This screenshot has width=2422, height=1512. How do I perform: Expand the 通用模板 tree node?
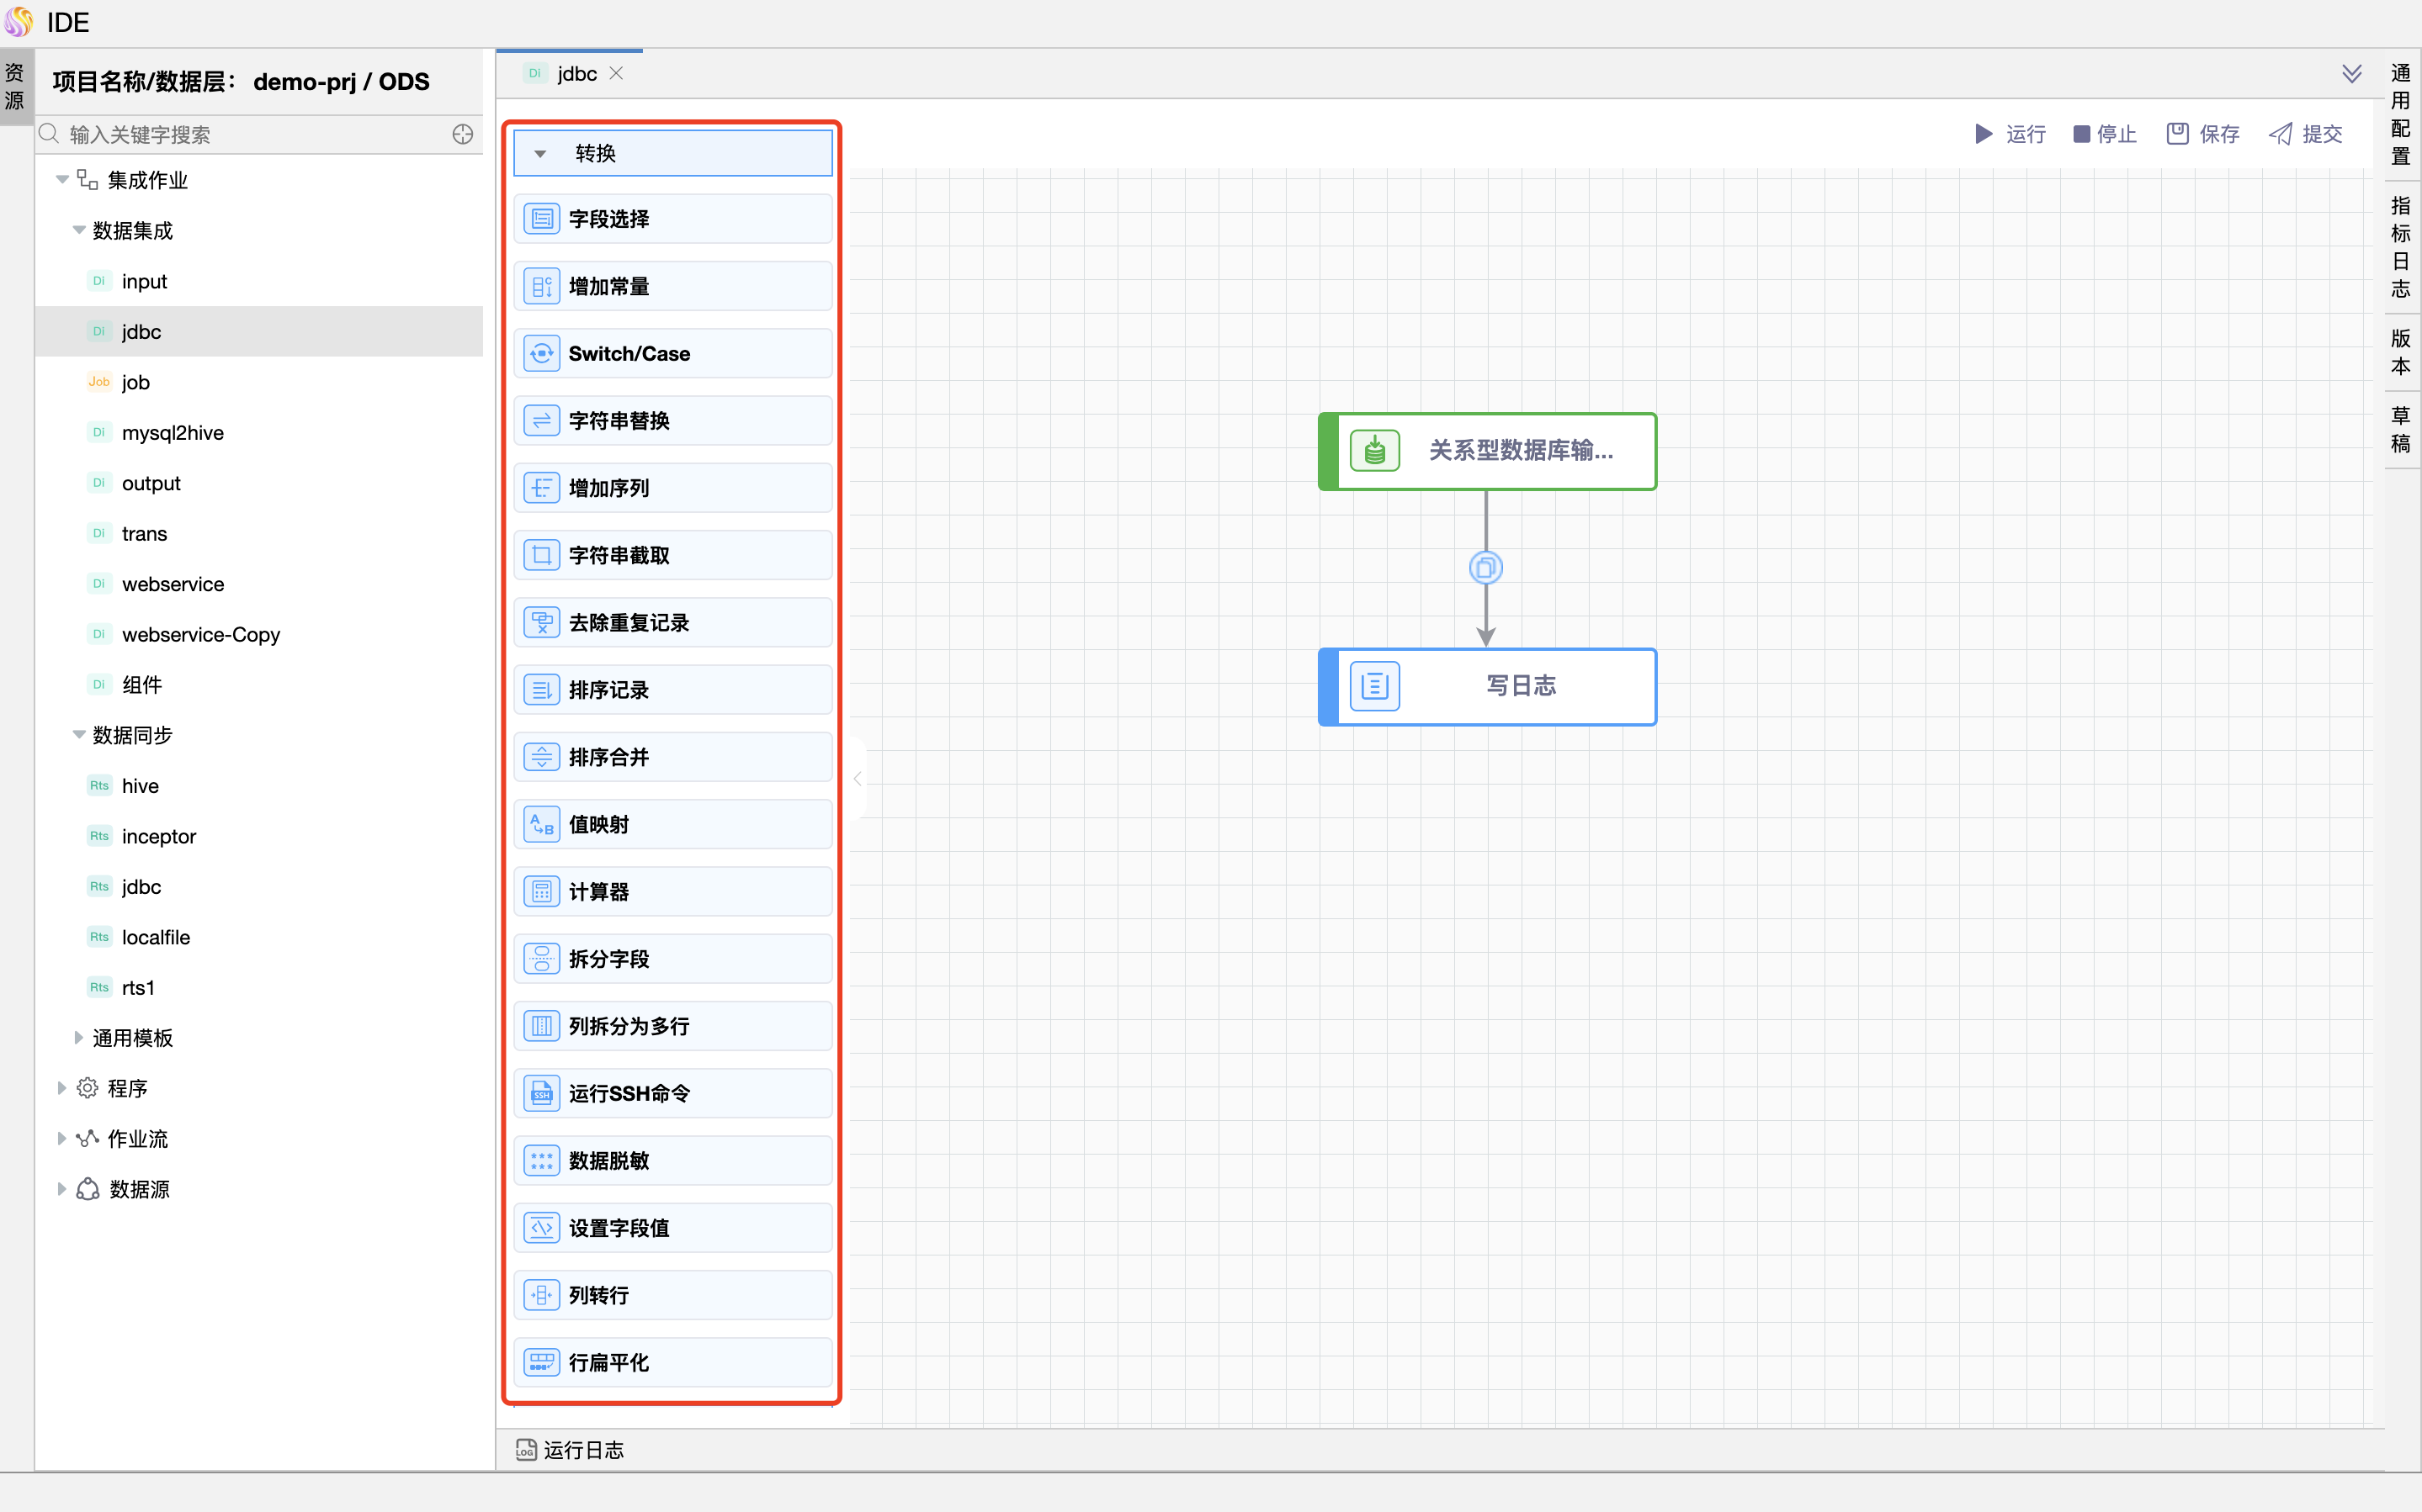[78, 1038]
